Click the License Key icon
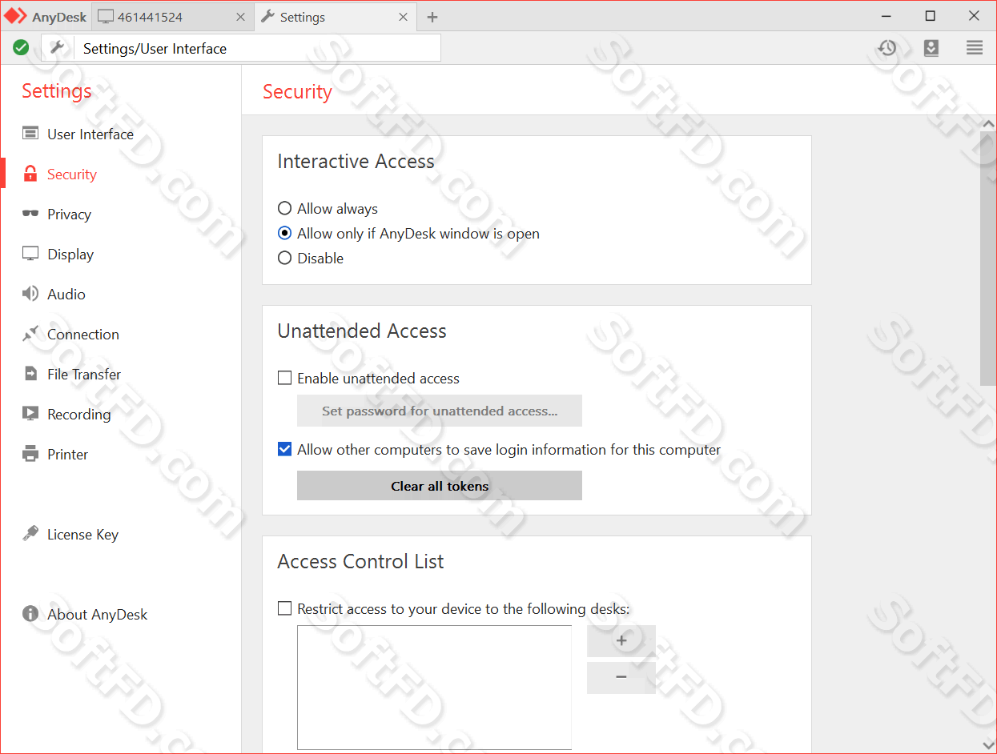997x754 pixels. [30, 533]
